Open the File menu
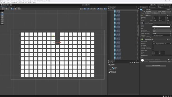Screen dimensions: 172x97 tap(1, 3)
